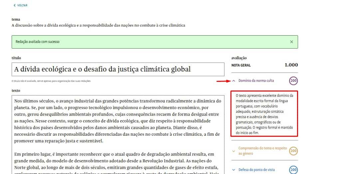
Task: Dismiss the success alert with the X icon
Action: click(x=291, y=42)
